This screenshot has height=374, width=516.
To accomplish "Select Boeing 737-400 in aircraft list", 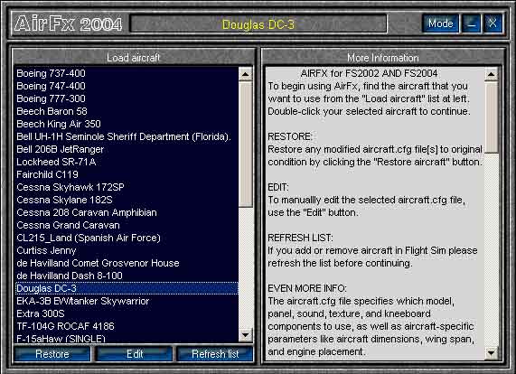I will tap(127, 73).
